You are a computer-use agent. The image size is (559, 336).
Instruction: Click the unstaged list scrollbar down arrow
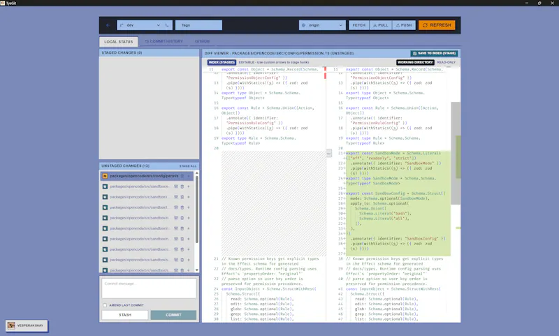[197, 270]
